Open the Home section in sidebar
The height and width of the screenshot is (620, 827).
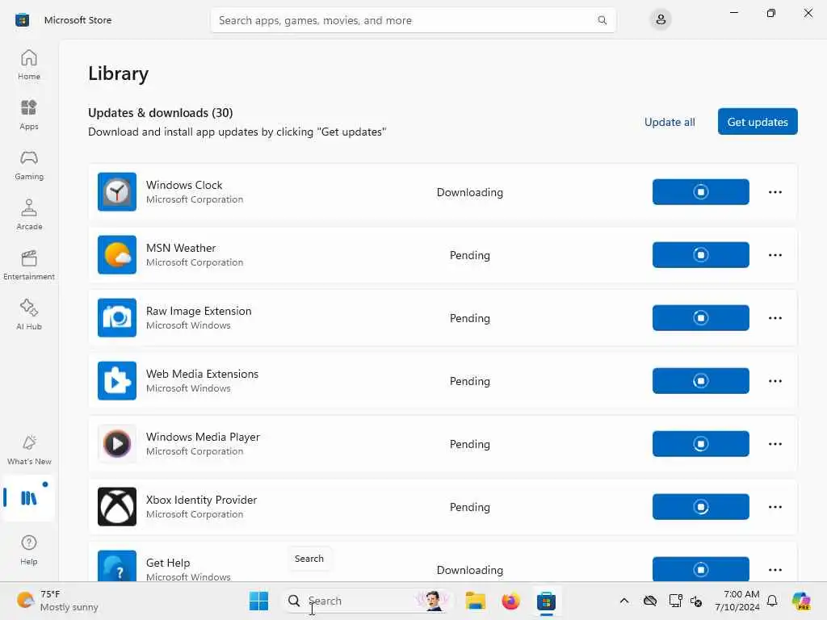click(29, 65)
